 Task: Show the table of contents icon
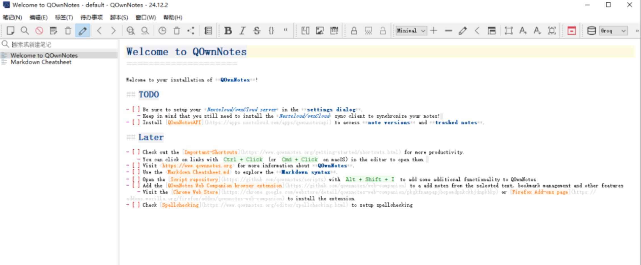coord(208,31)
